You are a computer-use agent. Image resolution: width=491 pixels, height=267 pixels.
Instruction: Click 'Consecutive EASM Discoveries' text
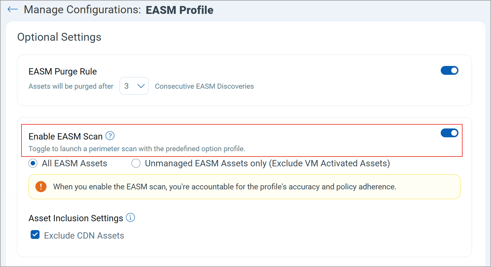coord(204,86)
